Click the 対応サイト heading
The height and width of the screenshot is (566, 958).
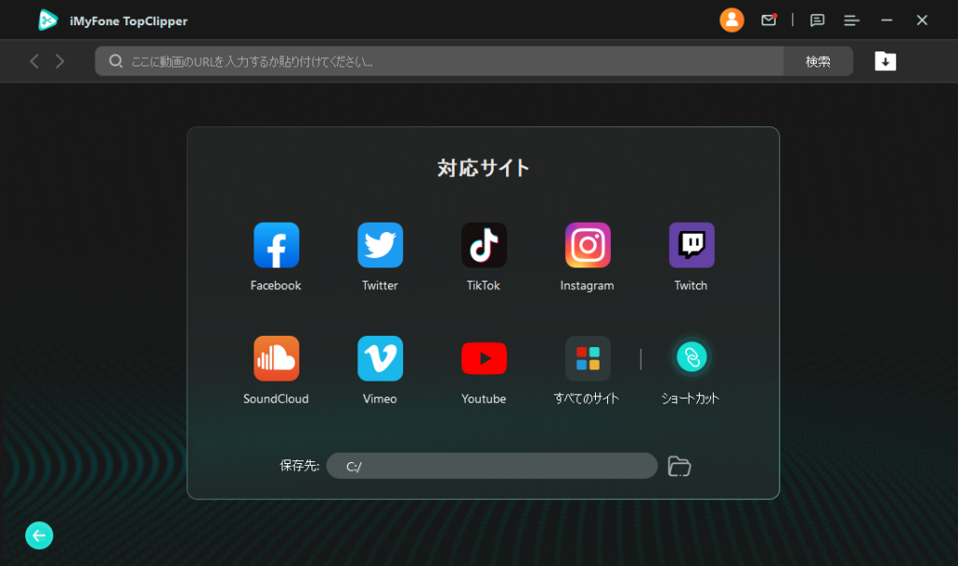(484, 167)
